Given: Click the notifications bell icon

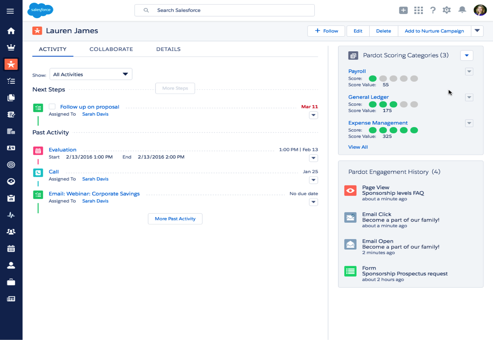Looking at the screenshot, I should [x=462, y=10].
